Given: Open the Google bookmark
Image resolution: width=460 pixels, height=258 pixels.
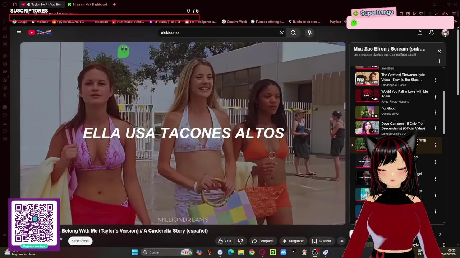Looking at the screenshot, I should (20, 21).
